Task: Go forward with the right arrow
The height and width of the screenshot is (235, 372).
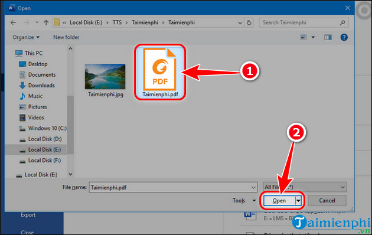Action: (x=27, y=22)
